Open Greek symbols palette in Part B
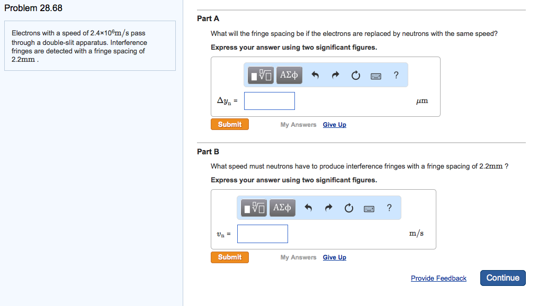This screenshot has width=538, height=306. pyautogui.click(x=282, y=208)
